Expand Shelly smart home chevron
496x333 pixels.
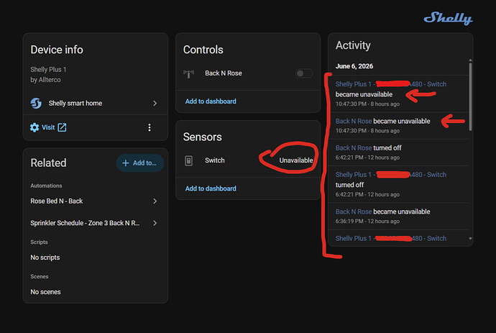pos(155,104)
